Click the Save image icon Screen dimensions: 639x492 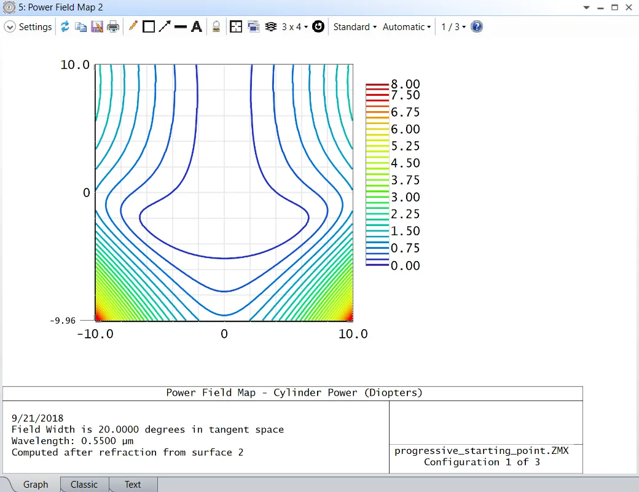(96, 27)
